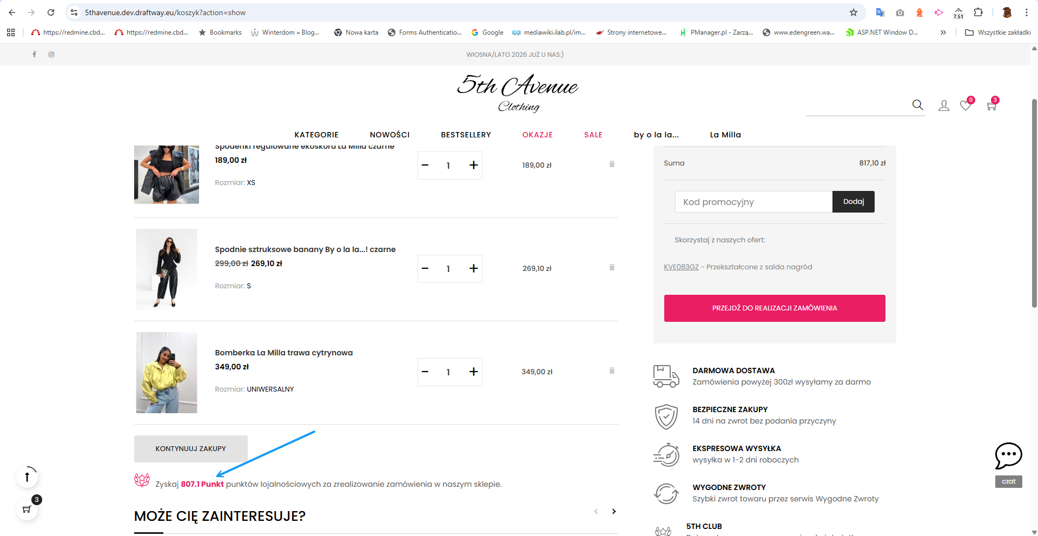The image size is (1038, 536).
Task: Open the SALE menu item
Action: coord(593,135)
